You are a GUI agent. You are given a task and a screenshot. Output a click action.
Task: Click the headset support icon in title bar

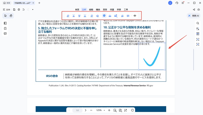[177, 3]
